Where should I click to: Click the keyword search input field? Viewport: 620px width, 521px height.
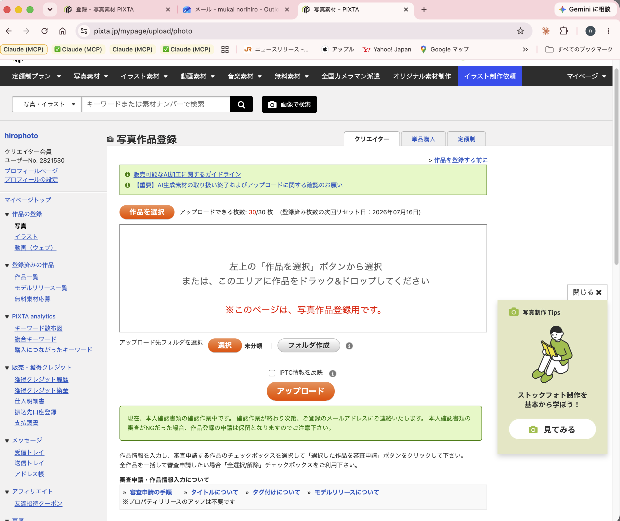(x=156, y=104)
